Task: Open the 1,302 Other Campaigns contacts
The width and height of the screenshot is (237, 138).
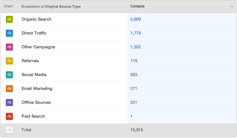Action: (x=136, y=47)
